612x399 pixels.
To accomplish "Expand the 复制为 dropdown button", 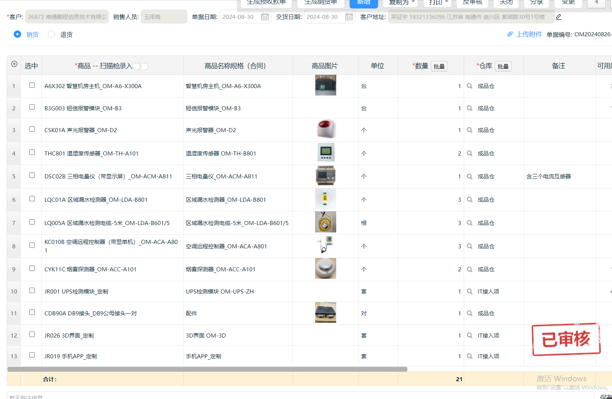I will [x=401, y=3].
